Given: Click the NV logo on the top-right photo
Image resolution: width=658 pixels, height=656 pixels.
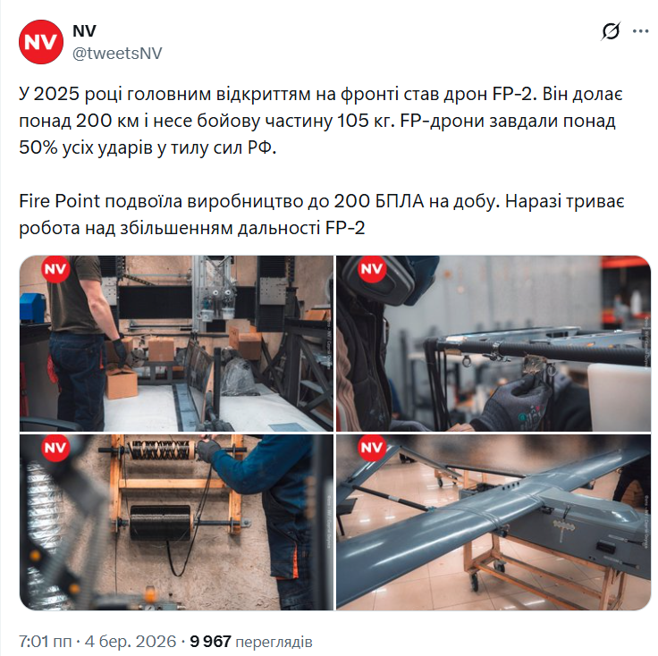Looking at the screenshot, I should tap(372, 269).
